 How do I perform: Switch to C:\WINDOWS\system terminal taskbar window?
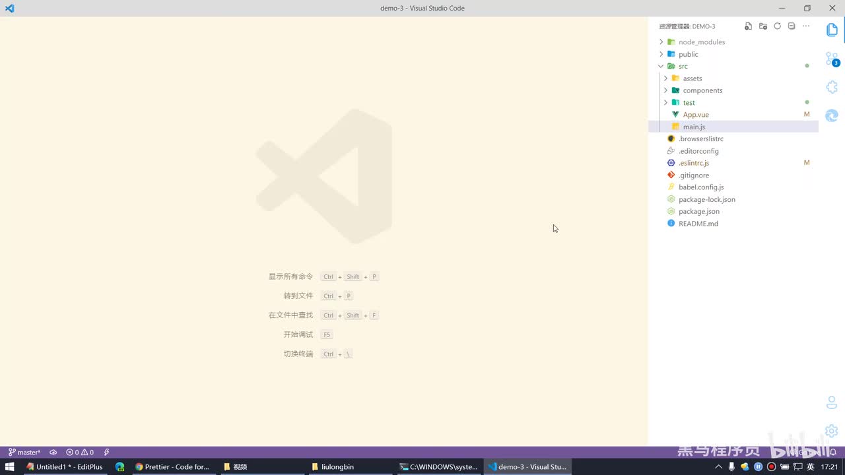(439, 466)
